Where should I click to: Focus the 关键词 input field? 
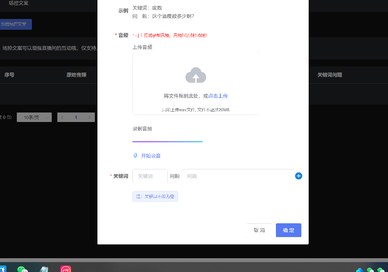pos(150,176)
